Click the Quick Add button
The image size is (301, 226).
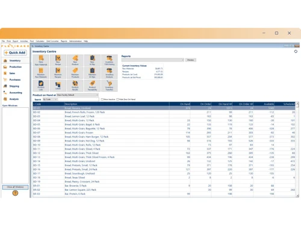click(x=15, y=52)
